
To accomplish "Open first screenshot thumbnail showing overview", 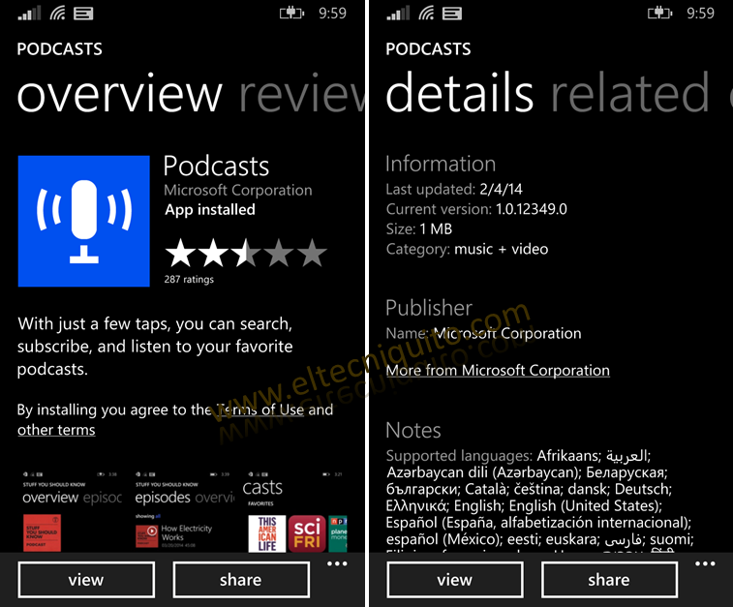I will tap(73, 511).
